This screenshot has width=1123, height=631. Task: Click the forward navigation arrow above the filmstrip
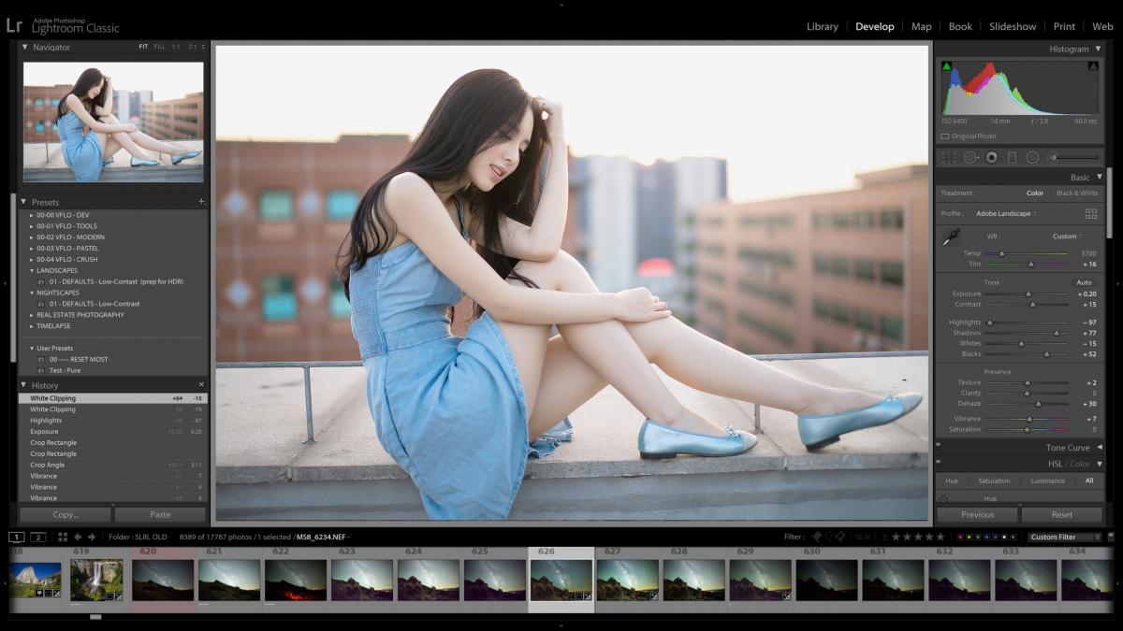click(x=91, y=536)
